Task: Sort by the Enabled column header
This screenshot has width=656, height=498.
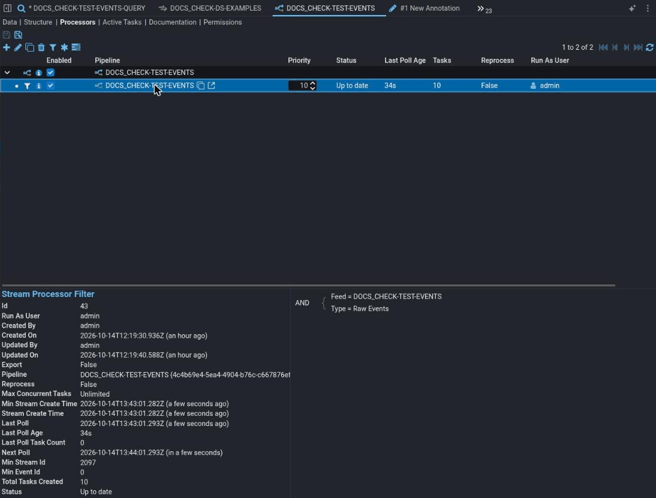Action: point(59,60)
